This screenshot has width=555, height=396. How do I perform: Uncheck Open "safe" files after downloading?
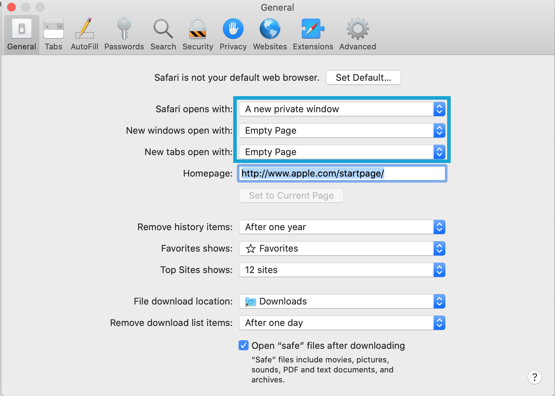pyautogui.click(x=244, y=345)
